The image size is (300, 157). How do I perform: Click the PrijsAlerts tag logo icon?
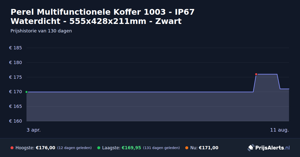tap(251, 148)
